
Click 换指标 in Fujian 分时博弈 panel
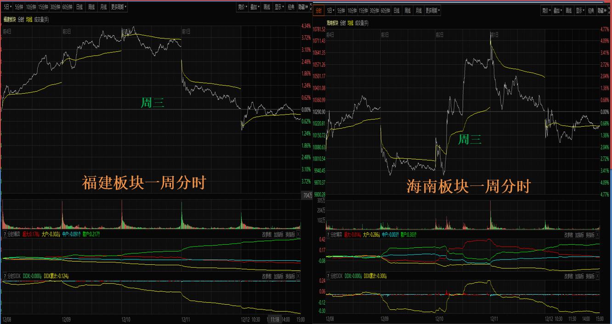pos(290,234)
